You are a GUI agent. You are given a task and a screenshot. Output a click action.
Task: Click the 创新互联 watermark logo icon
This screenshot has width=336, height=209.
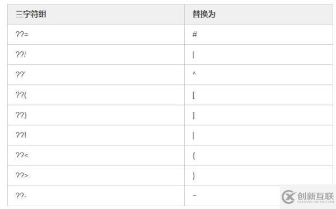(288, 197)
